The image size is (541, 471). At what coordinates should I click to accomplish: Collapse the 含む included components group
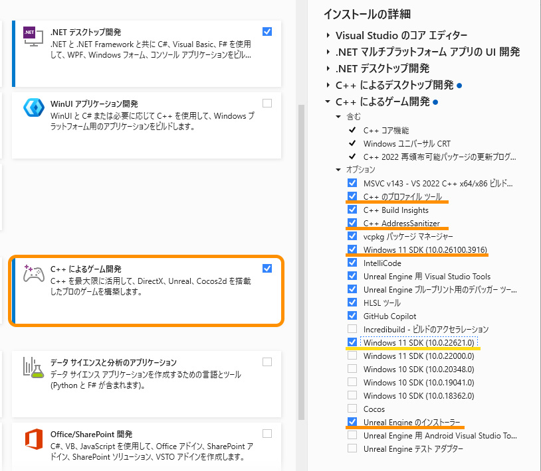pyautogui.click(x=338, y=117)
